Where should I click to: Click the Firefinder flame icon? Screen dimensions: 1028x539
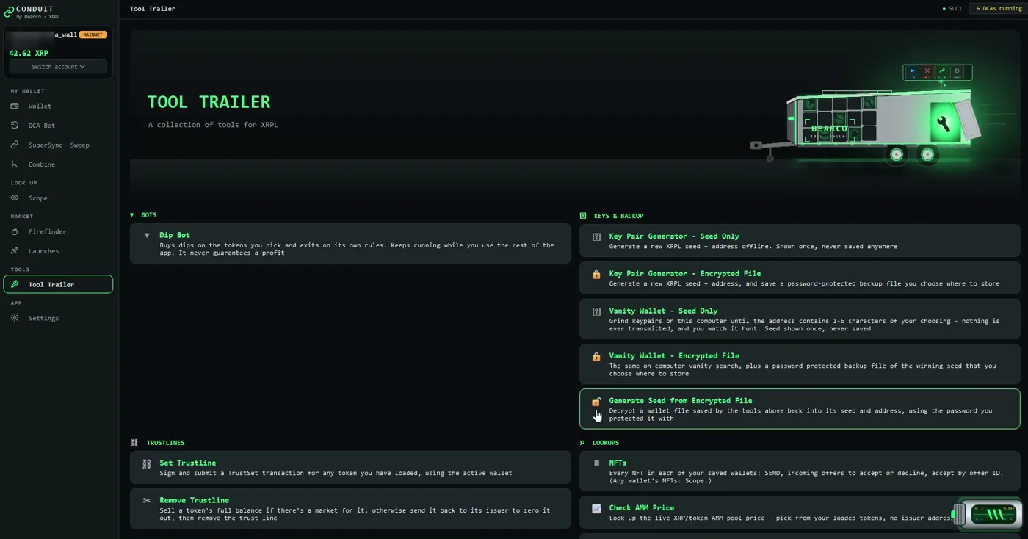click(15, 231)
